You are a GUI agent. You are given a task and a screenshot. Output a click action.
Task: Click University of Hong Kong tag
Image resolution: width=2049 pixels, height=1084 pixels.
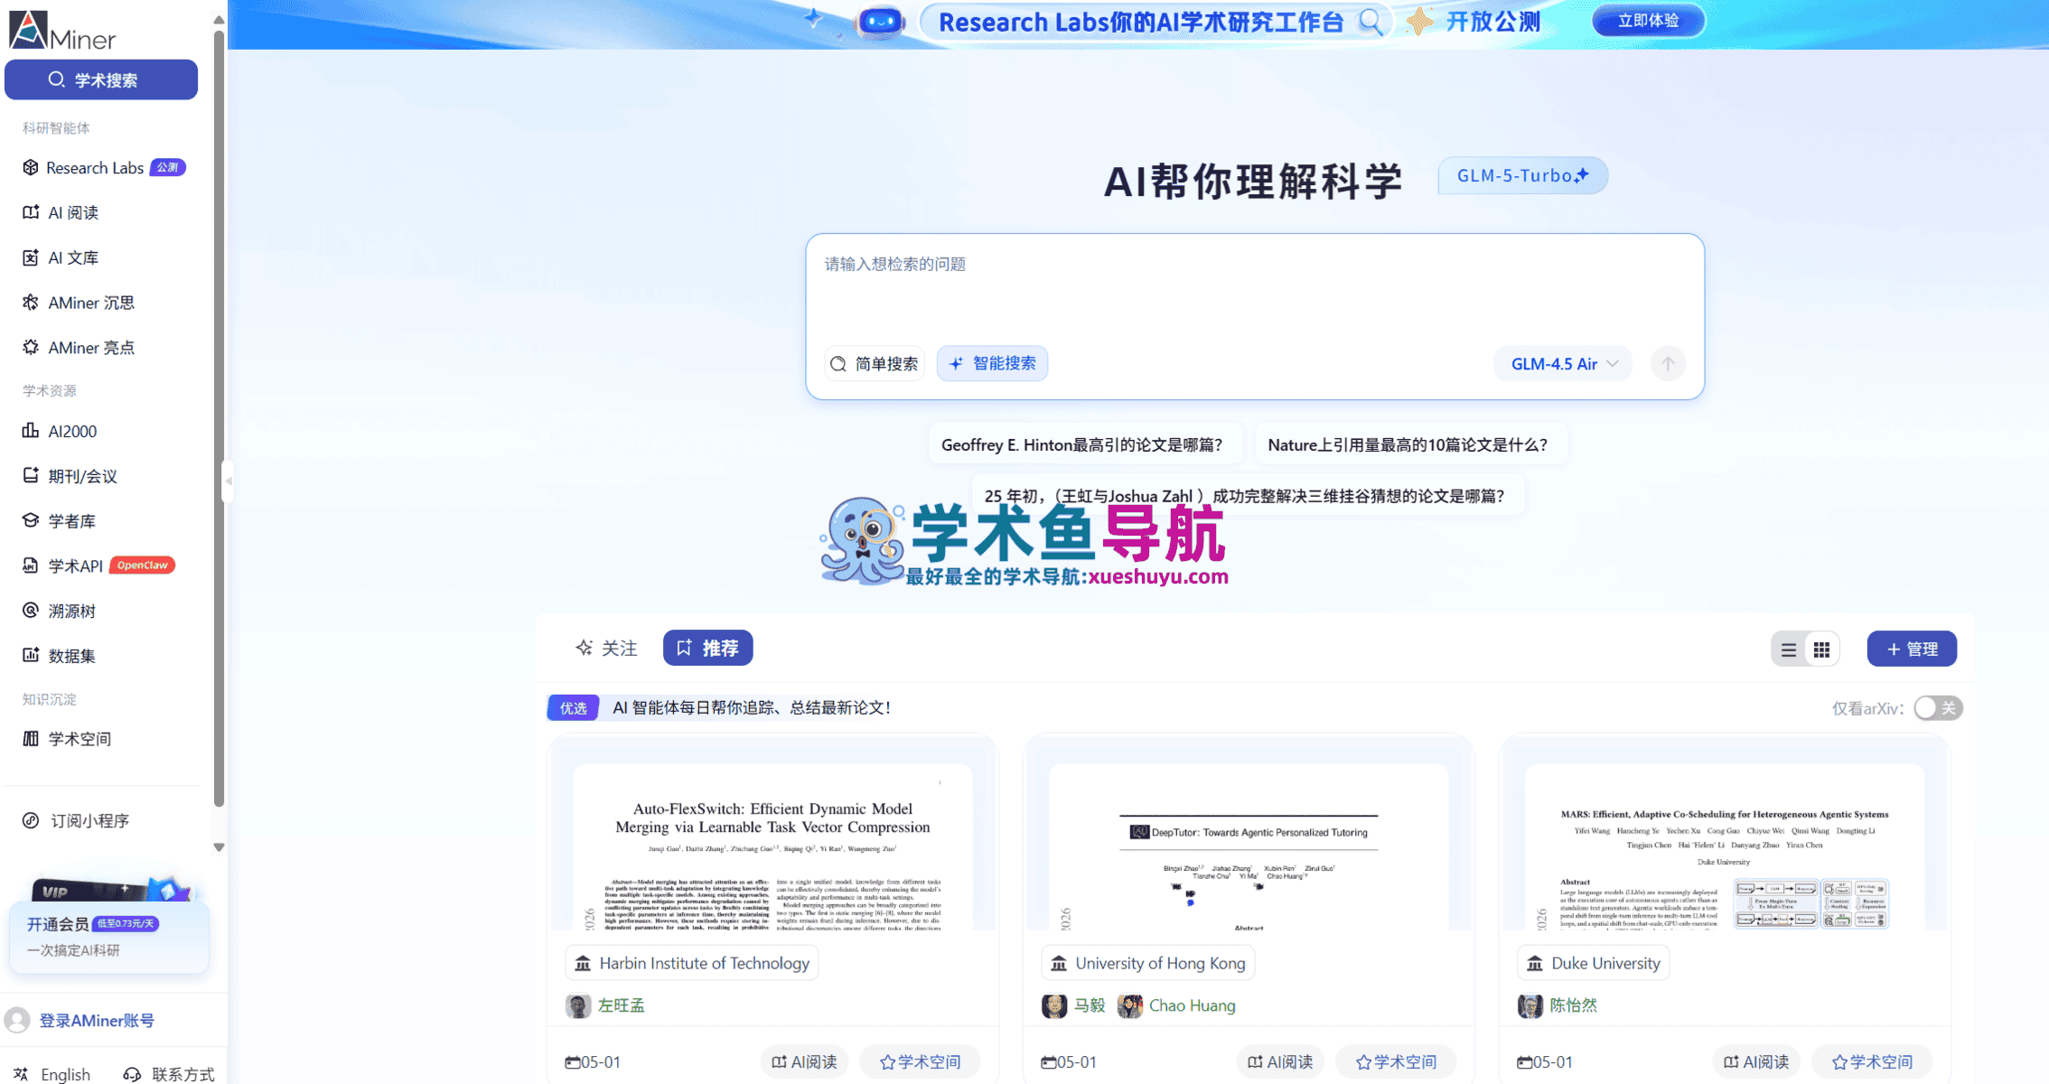[x=1148, y=963]
